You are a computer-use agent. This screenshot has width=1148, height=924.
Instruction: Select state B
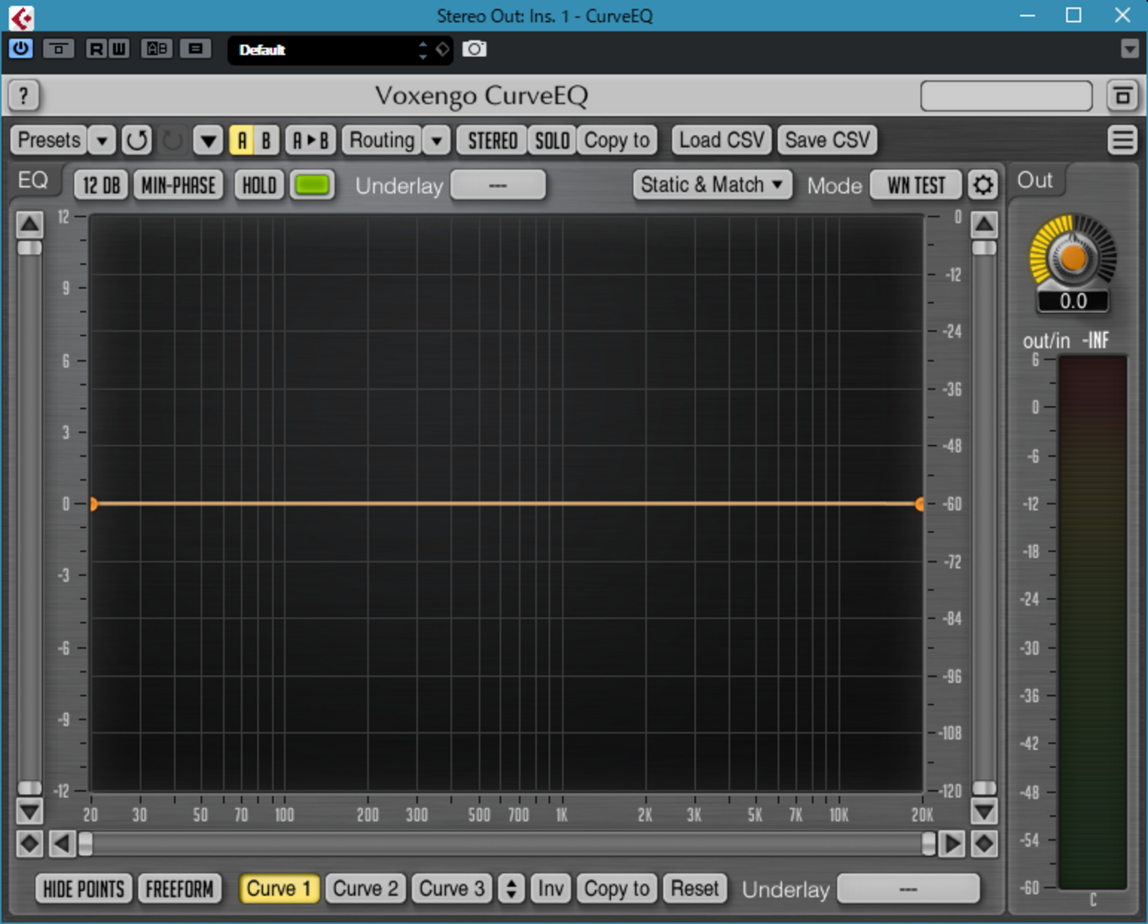[266, 140]
